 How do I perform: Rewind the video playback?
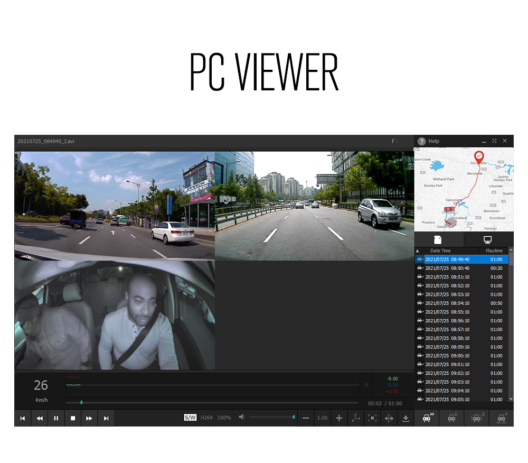[40, 418]
